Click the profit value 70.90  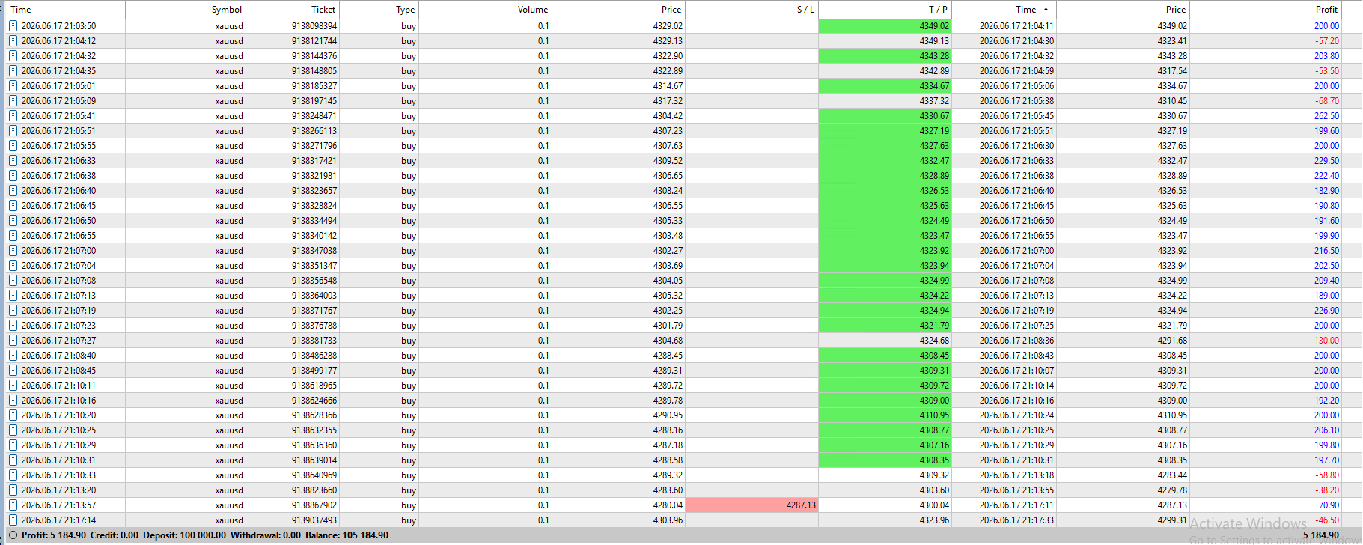click(1329, 505)
